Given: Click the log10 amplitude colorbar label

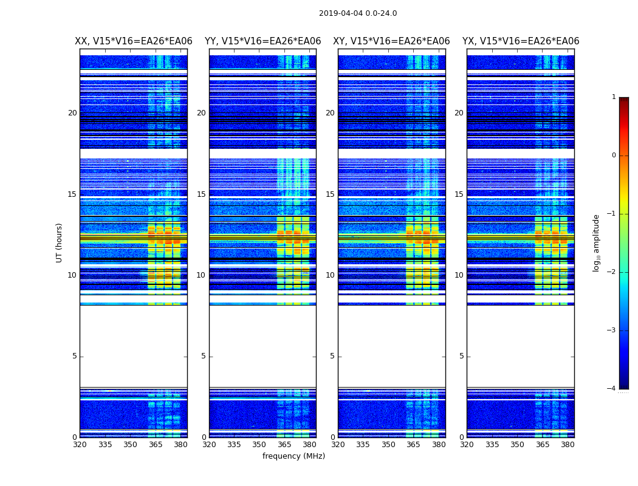Looking at the screenshot, I should (596, 243).
